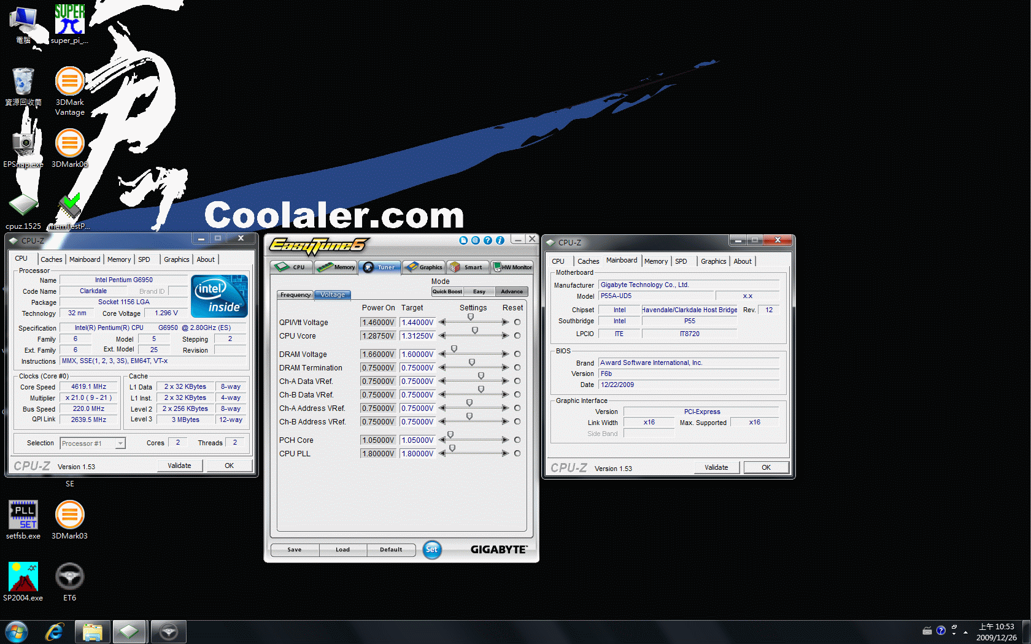Click the keyboard icon in system tray
Viewport: 1031px width, 644px height.
(927, 631)
